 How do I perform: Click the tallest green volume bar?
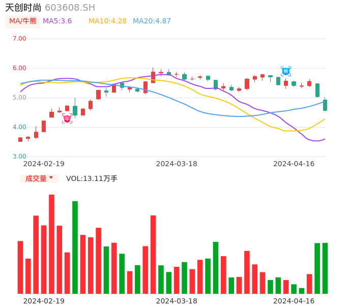75,248
